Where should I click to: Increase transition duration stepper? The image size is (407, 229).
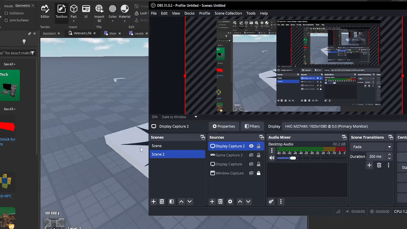(389, 155)
